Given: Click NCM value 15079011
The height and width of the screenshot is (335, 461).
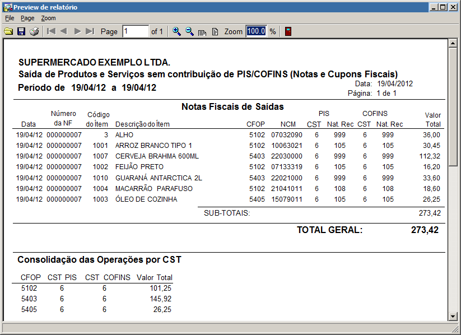Looking at the screenshot, I should [x=287, y=199].
